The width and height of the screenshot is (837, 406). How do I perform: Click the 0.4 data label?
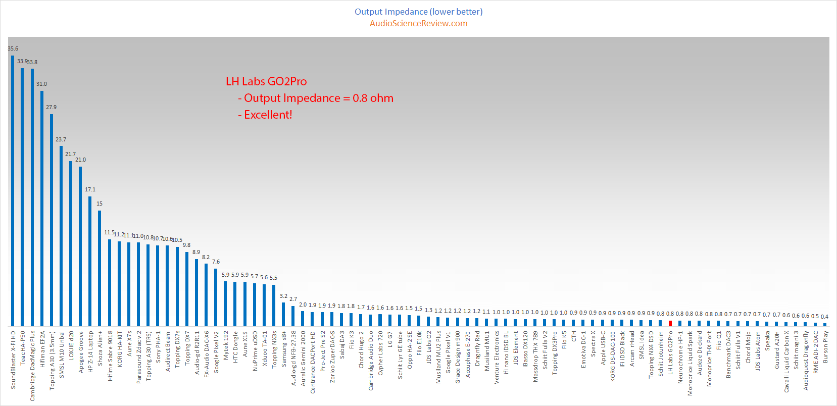[824, 317]
